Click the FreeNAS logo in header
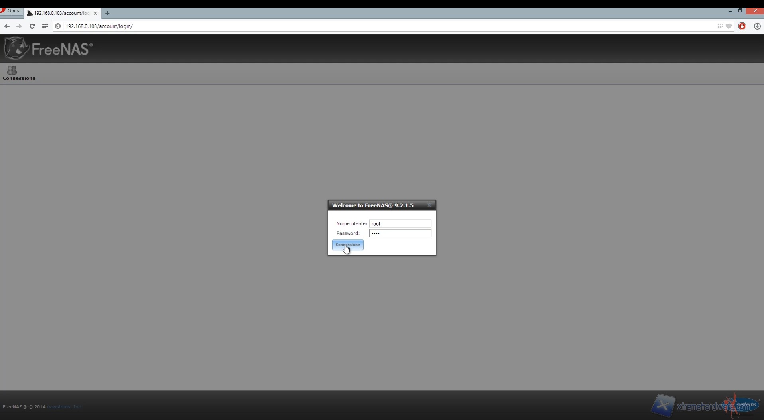Screen dimensions: 764x420 point(48,49)
